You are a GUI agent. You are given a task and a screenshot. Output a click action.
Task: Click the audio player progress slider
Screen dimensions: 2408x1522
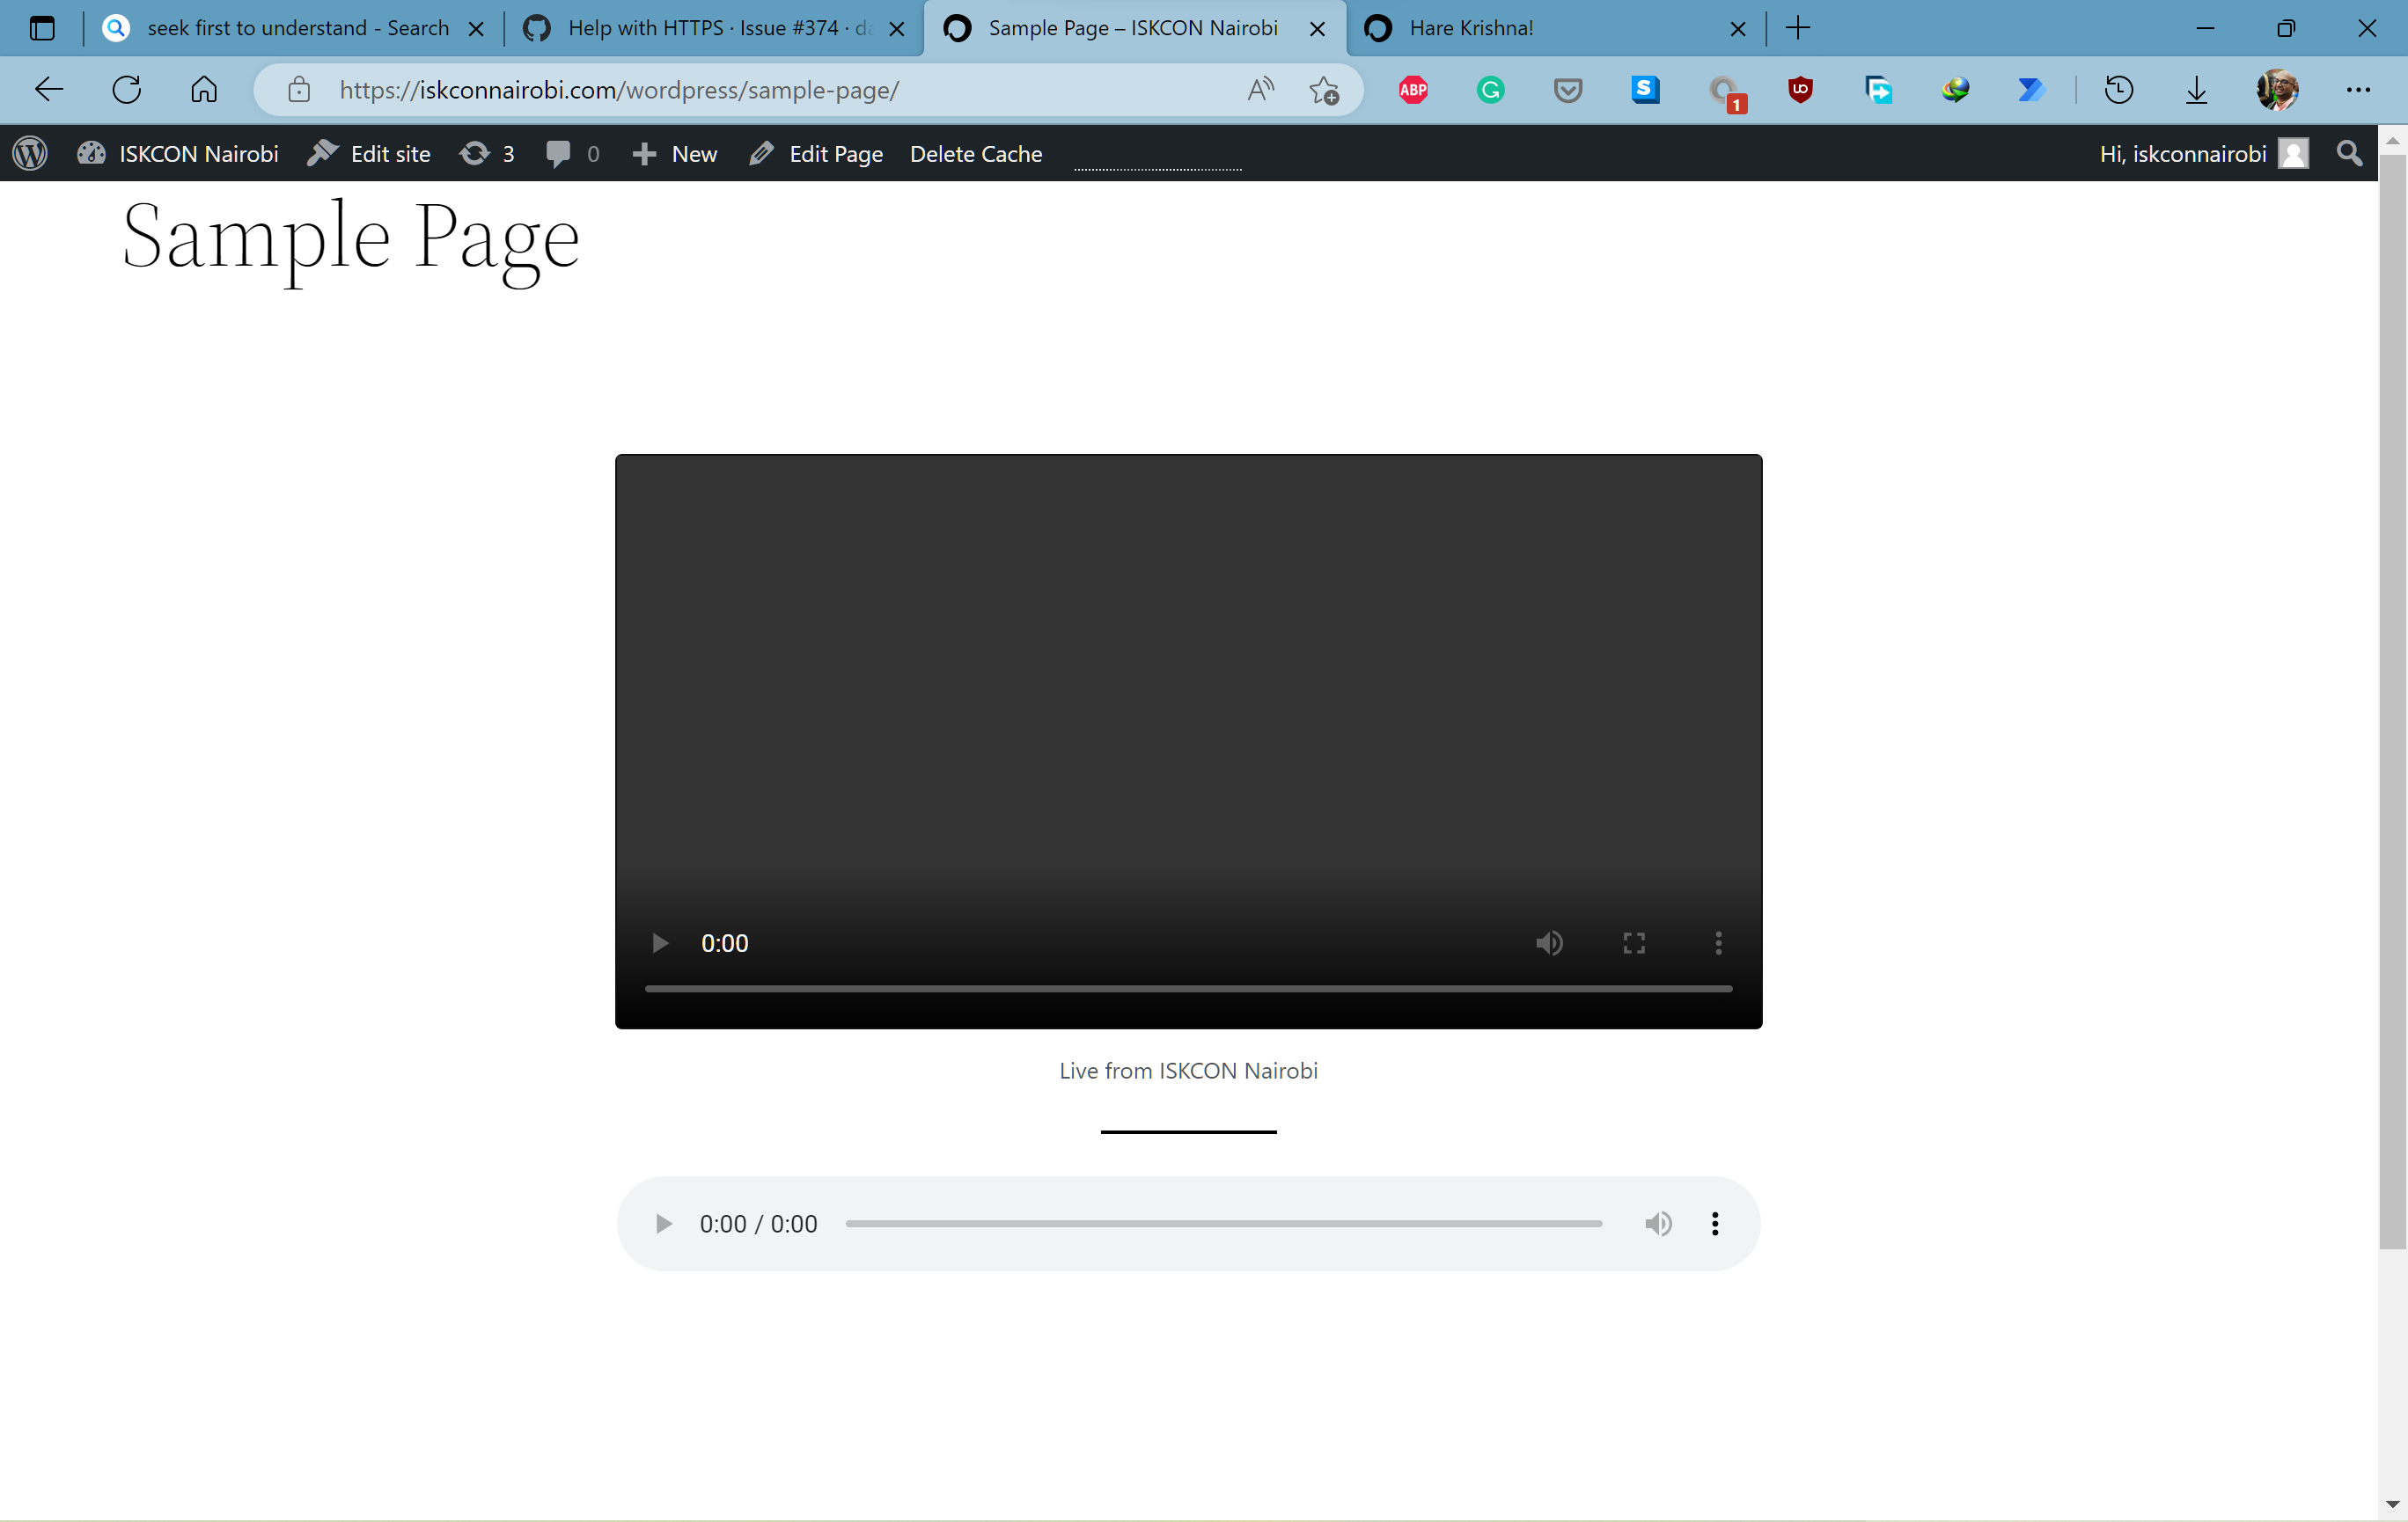pos(1223,1224)
